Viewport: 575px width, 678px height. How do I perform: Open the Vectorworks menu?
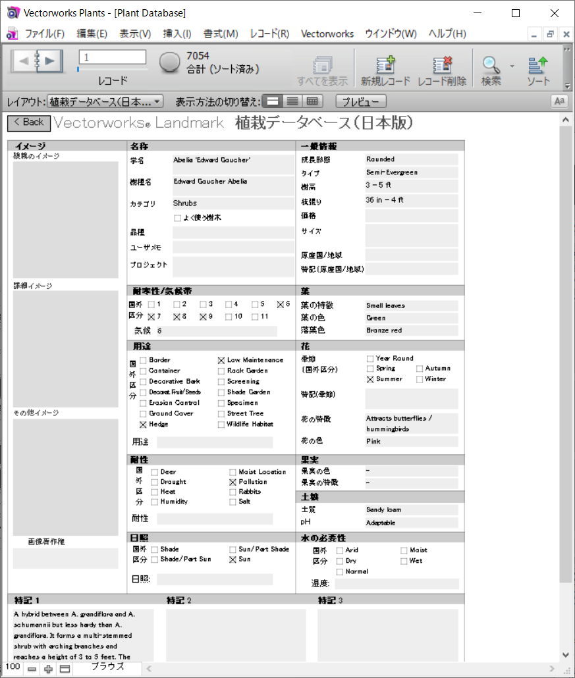pyautogui.click(x=327, y=34)
